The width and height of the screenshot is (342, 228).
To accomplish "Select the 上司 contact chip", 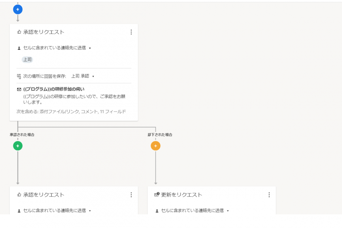I will pos(27,60).
